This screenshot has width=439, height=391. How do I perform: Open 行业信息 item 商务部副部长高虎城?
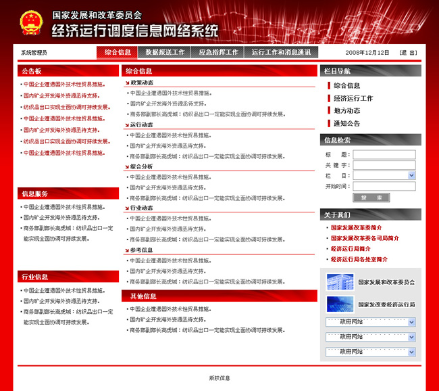(x=68, y=317)
